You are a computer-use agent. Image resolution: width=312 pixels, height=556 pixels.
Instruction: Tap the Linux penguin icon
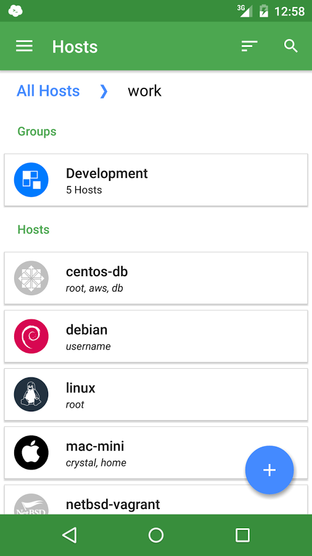31,394
